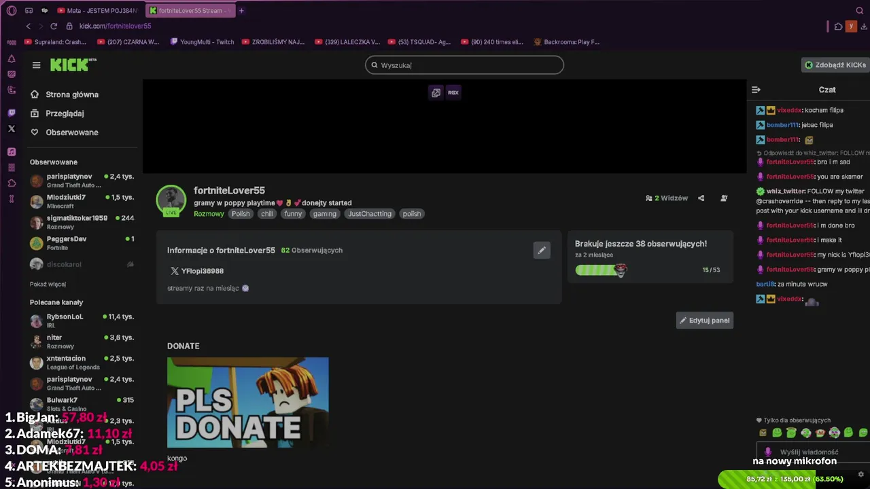This screenshot has height=489, width=870.
Task: Open (90) 240 times eli... bookmark
Action: 492,41
